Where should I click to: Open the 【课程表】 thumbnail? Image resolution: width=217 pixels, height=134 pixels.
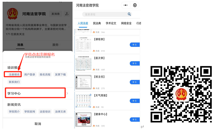[83, 45]
